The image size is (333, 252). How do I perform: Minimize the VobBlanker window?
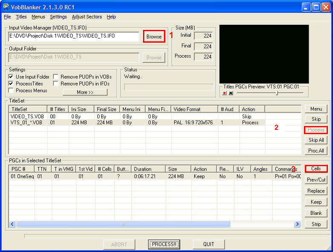306,7
